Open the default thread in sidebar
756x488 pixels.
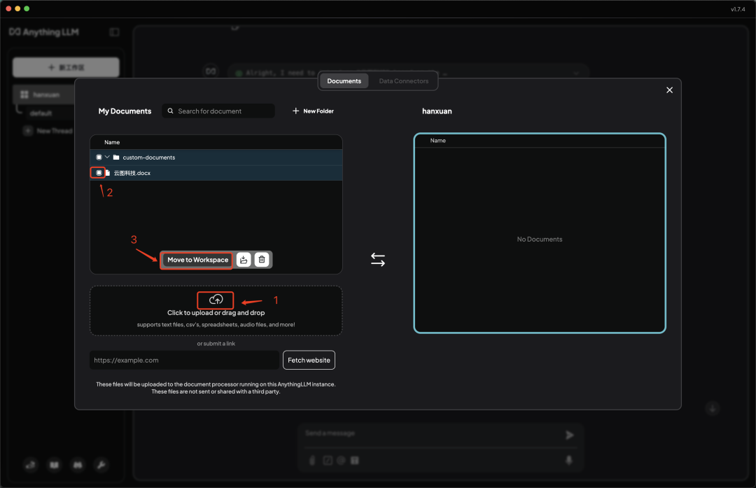click(41, 113)
